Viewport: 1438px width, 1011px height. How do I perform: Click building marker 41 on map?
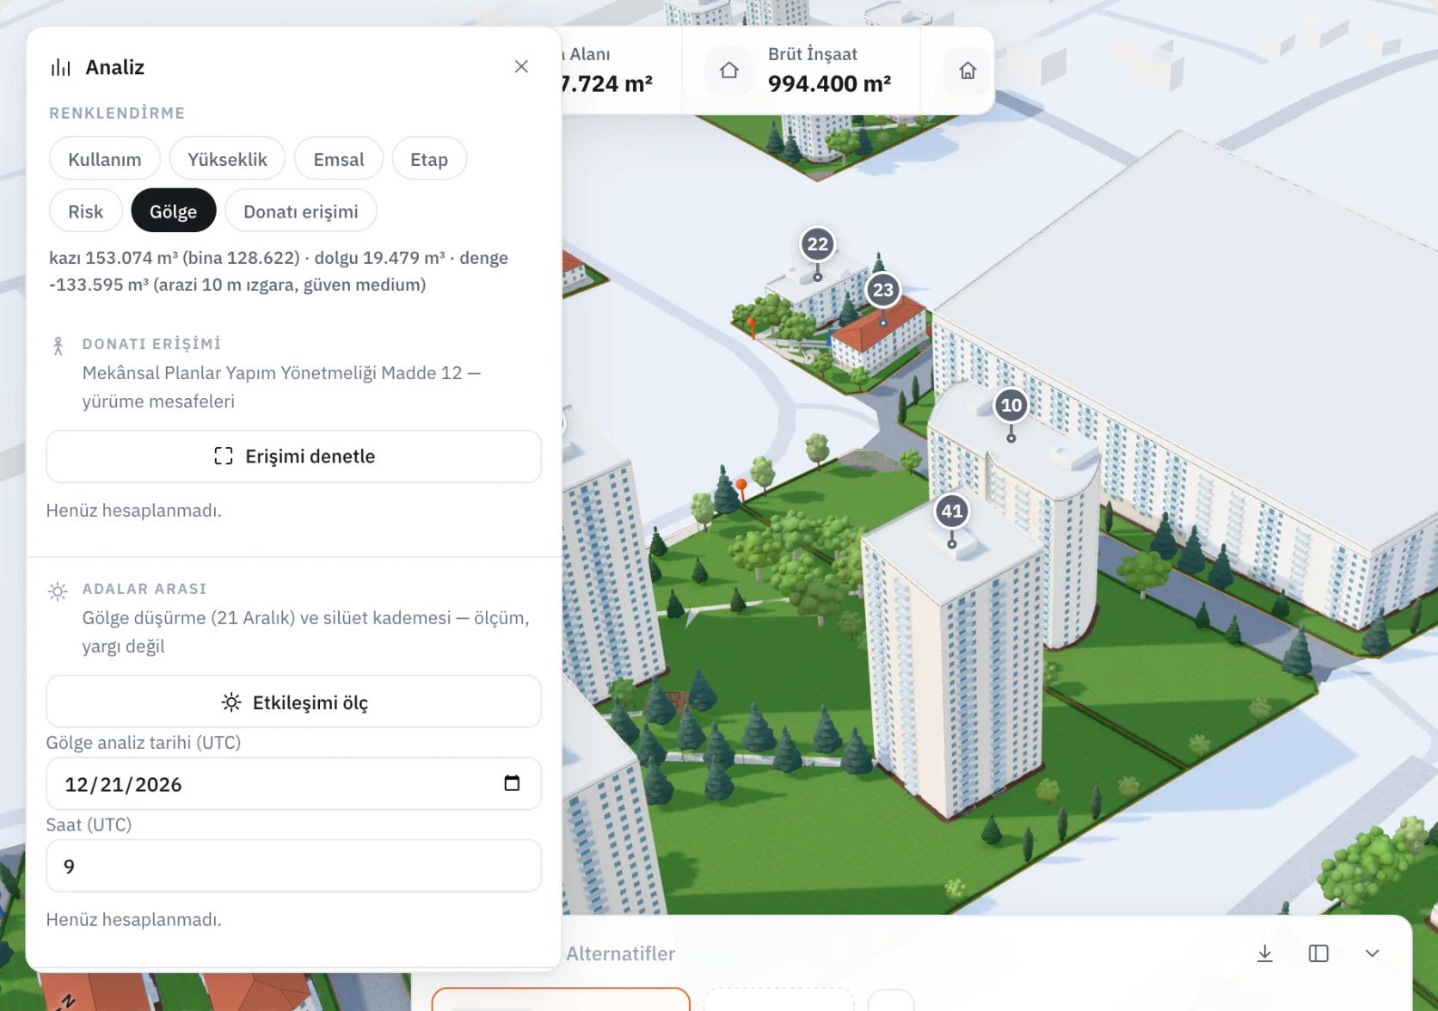[x=951, y=512]
